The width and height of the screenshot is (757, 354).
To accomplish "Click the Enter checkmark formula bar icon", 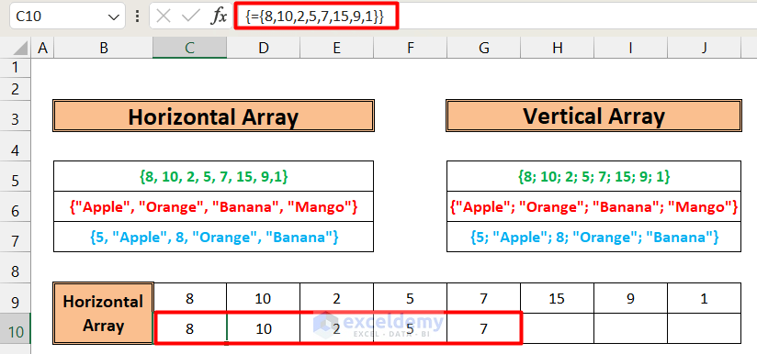I will coord(190,17).
